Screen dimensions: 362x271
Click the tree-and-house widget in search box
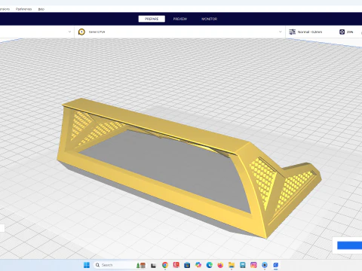(141, 265)
